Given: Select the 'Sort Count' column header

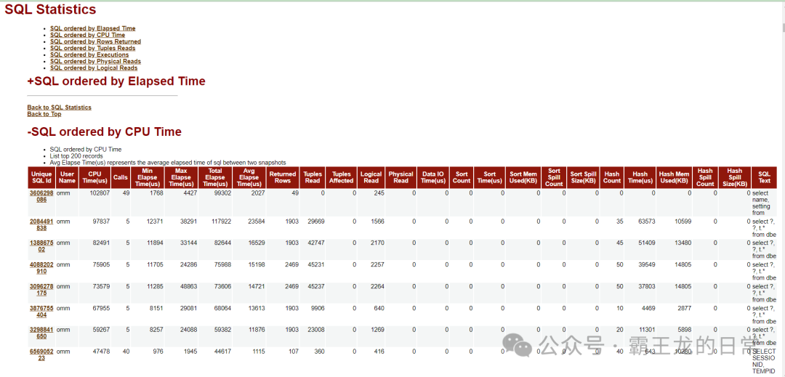Looking at the screenshot, I should [462, 177].
